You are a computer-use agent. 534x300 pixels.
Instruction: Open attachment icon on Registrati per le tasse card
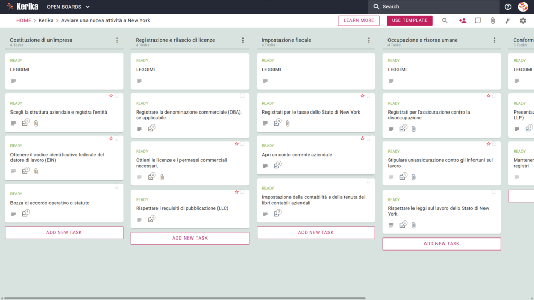pyautogui.click(x=288, y=123)
